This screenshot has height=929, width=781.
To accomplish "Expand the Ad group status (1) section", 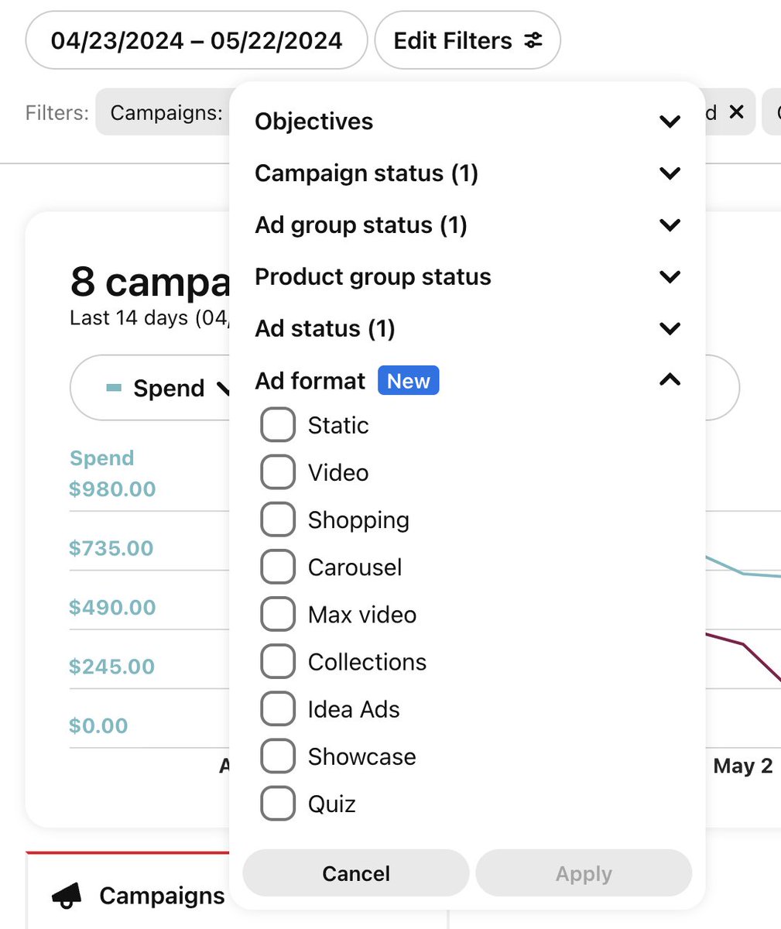I will tap(468, 225).
